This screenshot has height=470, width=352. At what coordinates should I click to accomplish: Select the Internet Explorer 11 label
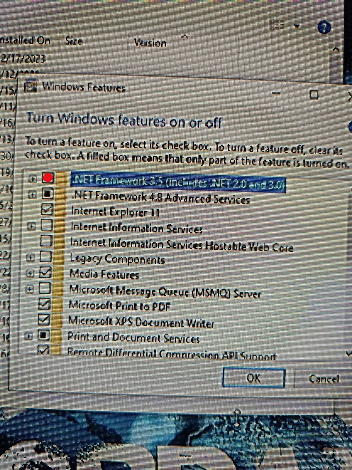tap(115, 212)
